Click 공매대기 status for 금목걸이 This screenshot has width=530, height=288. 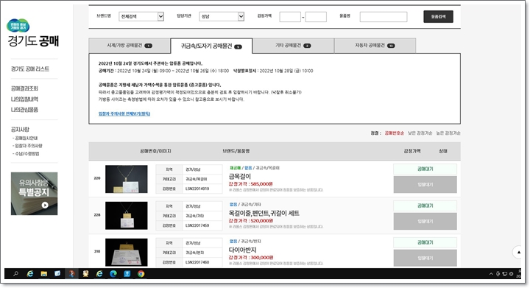click(425, 169)
